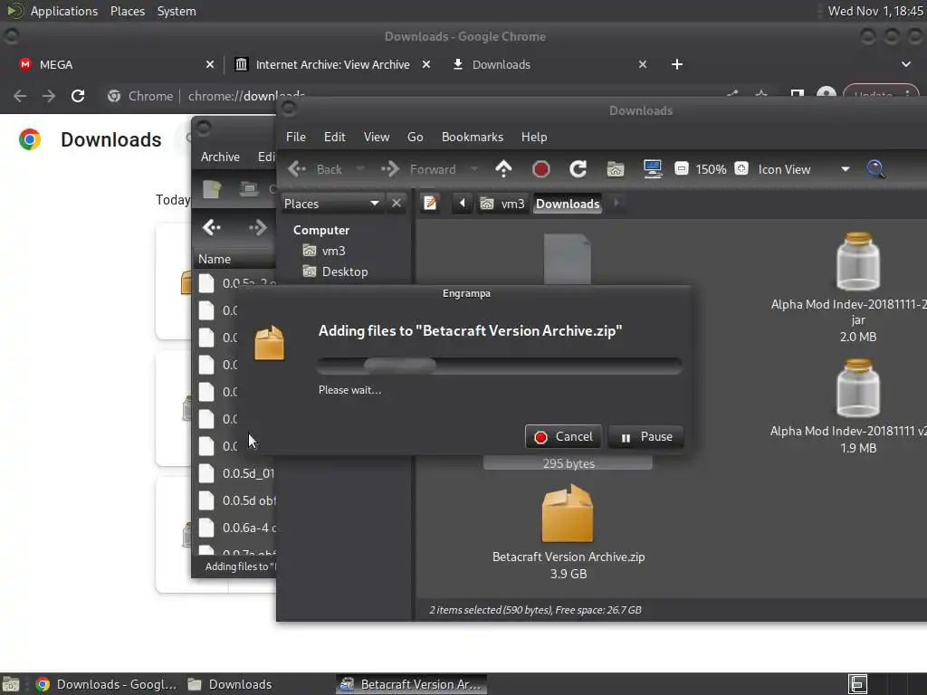Open Computer icon in file manager toolbar
The height and width of the screenshot is (695, 927).
[x=652, y=169]
